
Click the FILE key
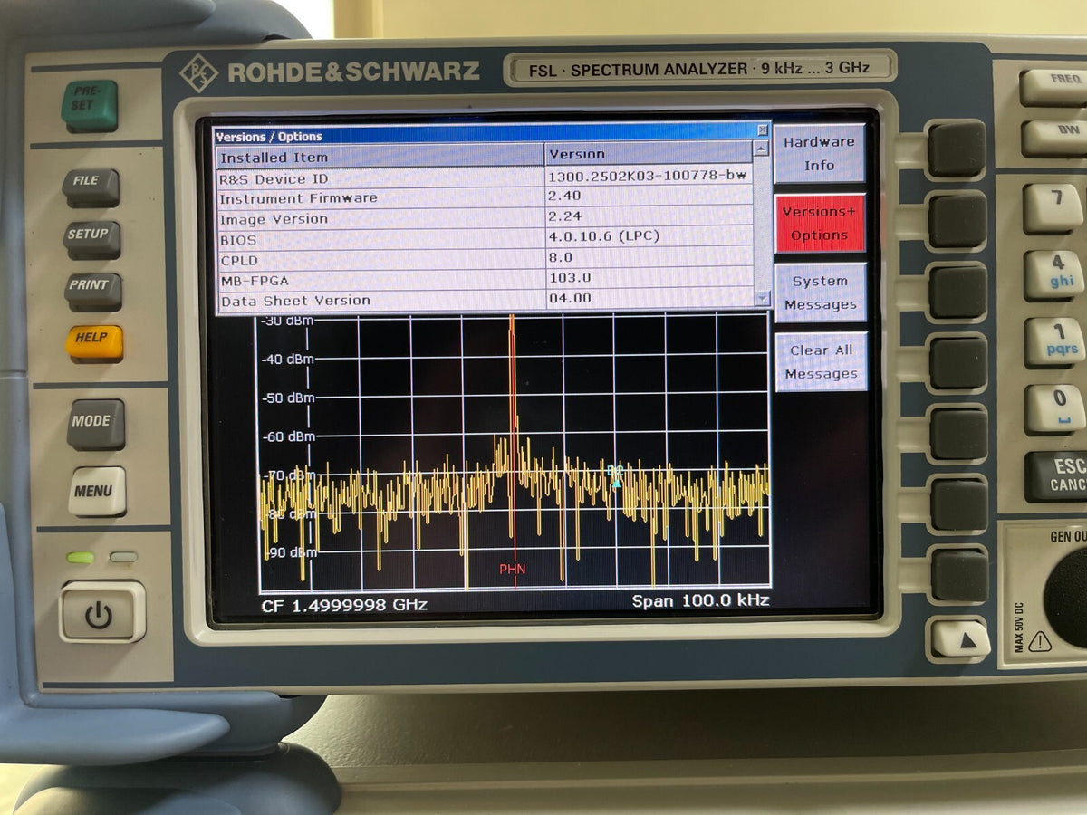pos(91,187)
